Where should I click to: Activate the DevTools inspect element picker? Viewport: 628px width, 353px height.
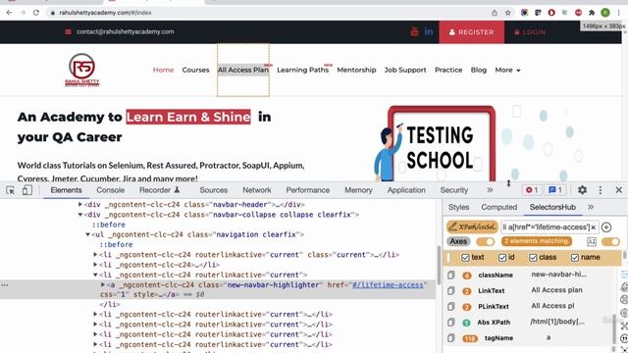click(11, 190)
